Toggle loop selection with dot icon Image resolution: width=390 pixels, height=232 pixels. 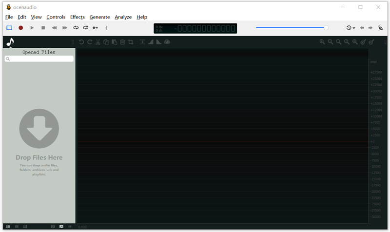tap(86, 28)
